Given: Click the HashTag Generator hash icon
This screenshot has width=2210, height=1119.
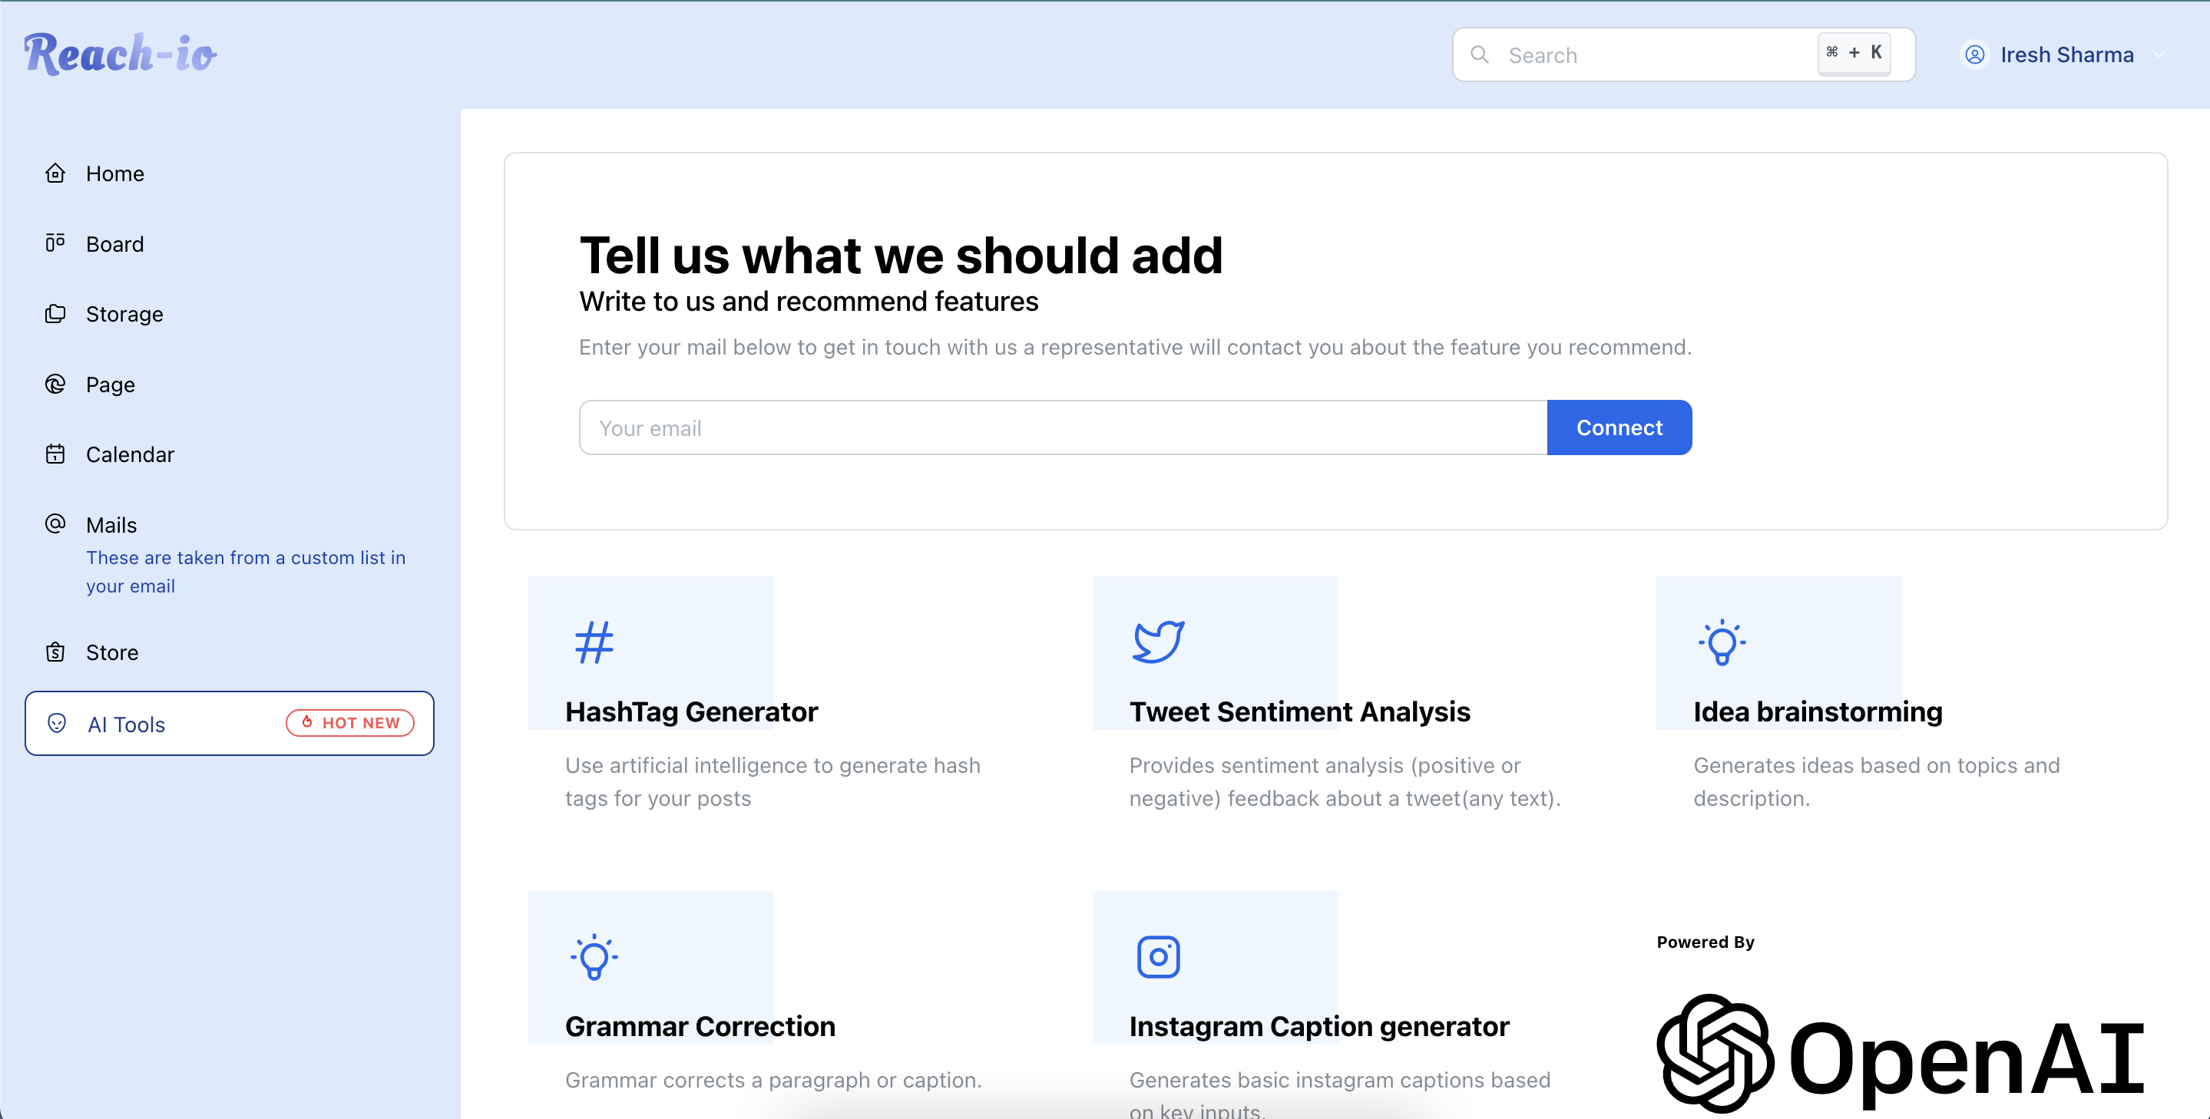Looking at the screenshot, I should coord(594,642).
